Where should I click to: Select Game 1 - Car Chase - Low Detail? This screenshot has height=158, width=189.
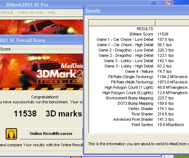click(125, 39)
